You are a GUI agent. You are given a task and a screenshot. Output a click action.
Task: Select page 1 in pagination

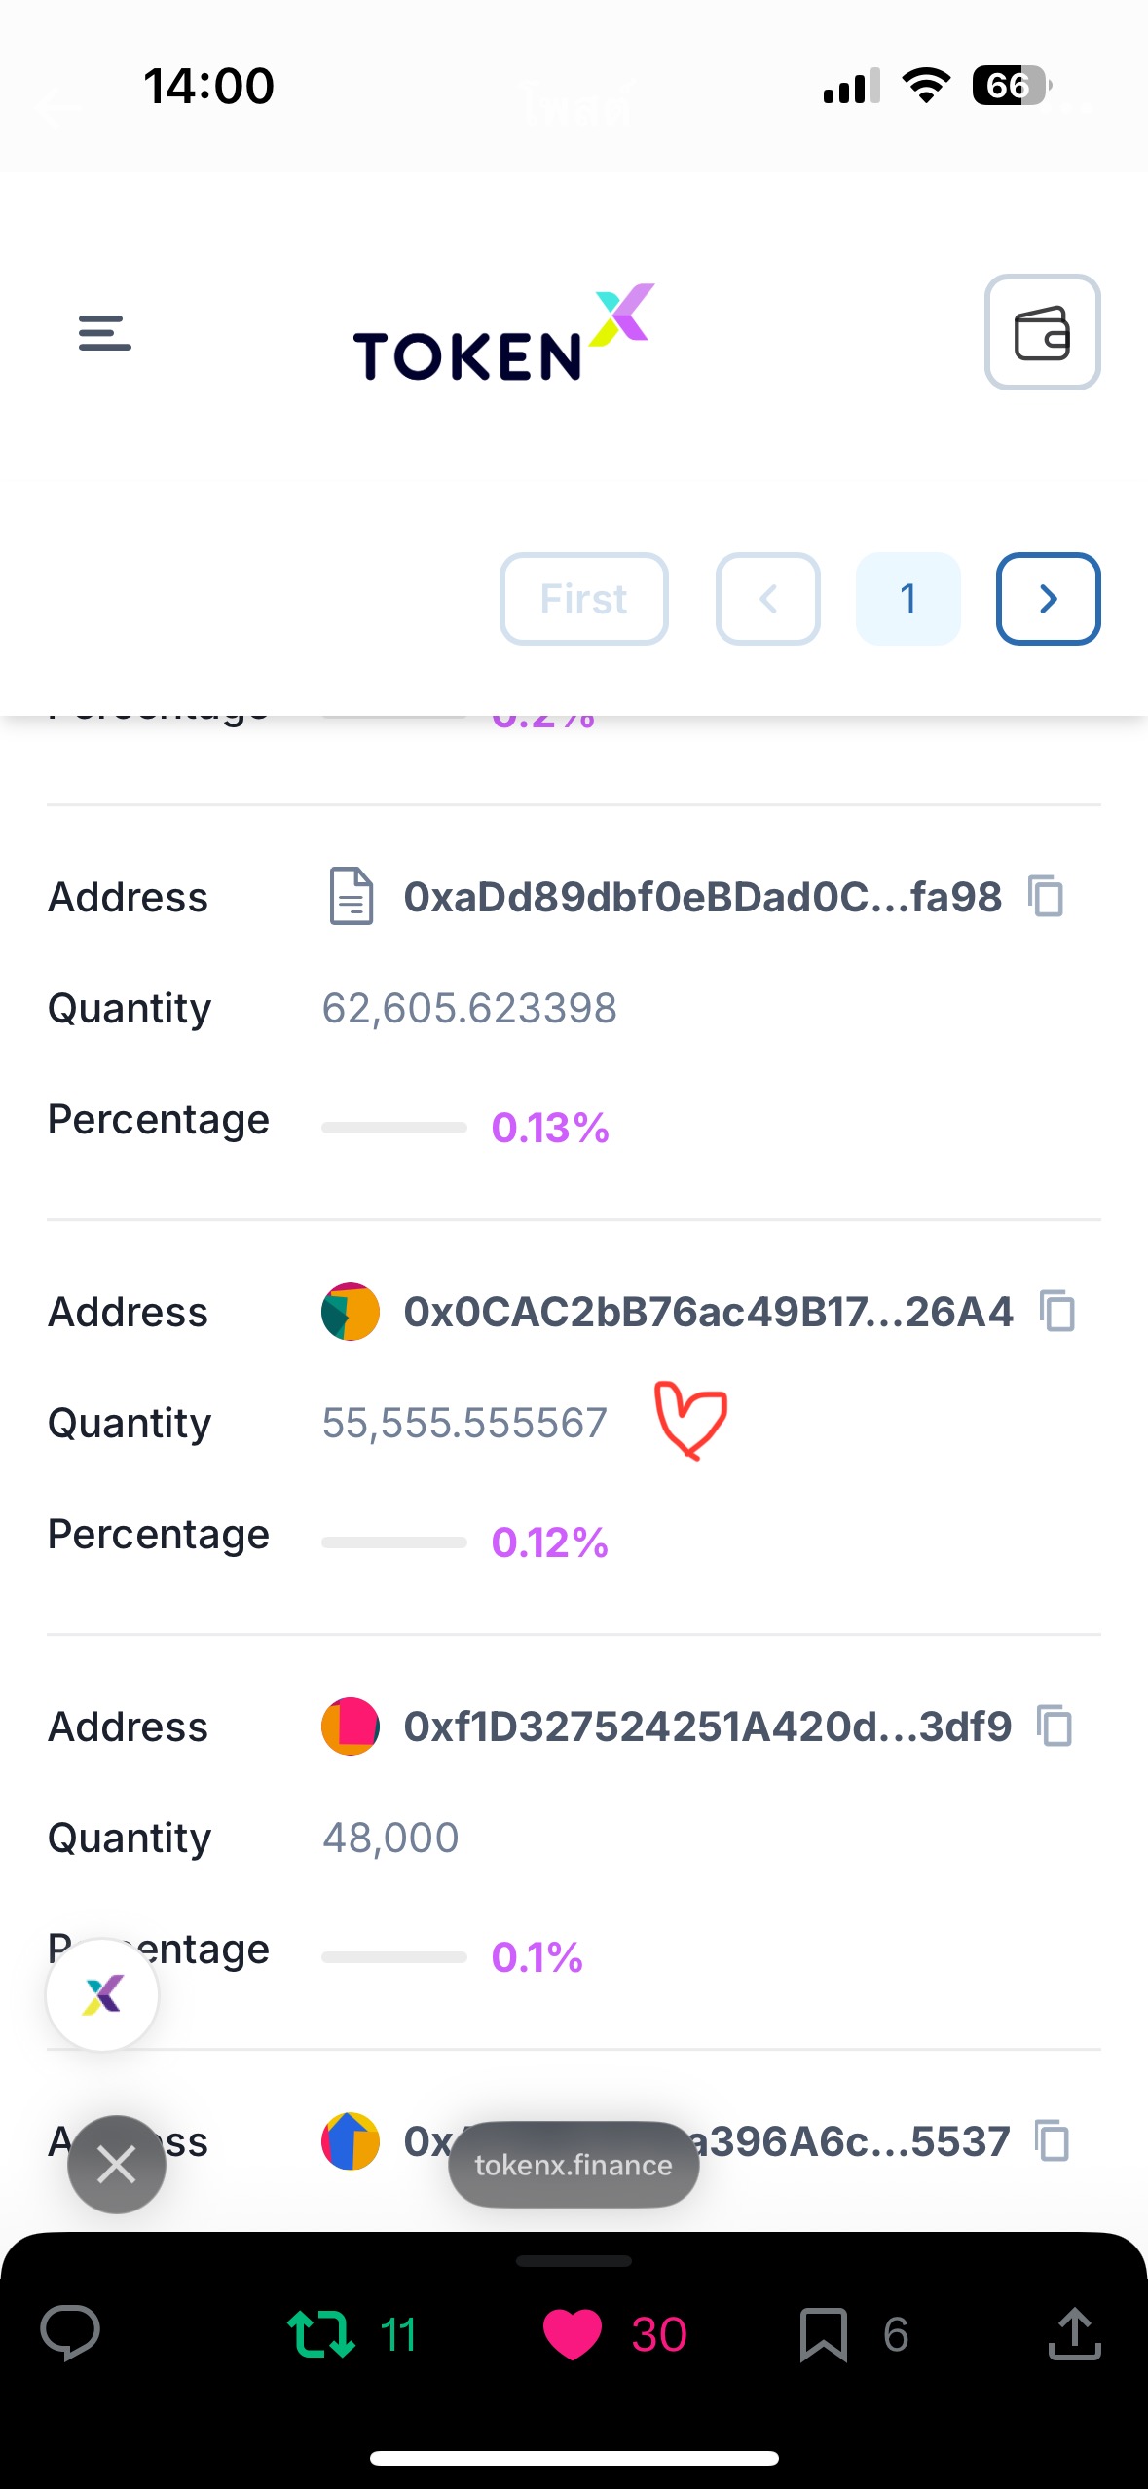point(907,599)
